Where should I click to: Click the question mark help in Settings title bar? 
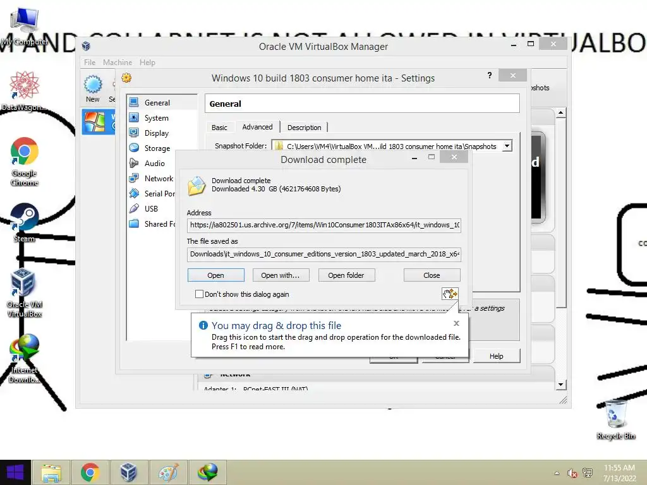(490, 75)
